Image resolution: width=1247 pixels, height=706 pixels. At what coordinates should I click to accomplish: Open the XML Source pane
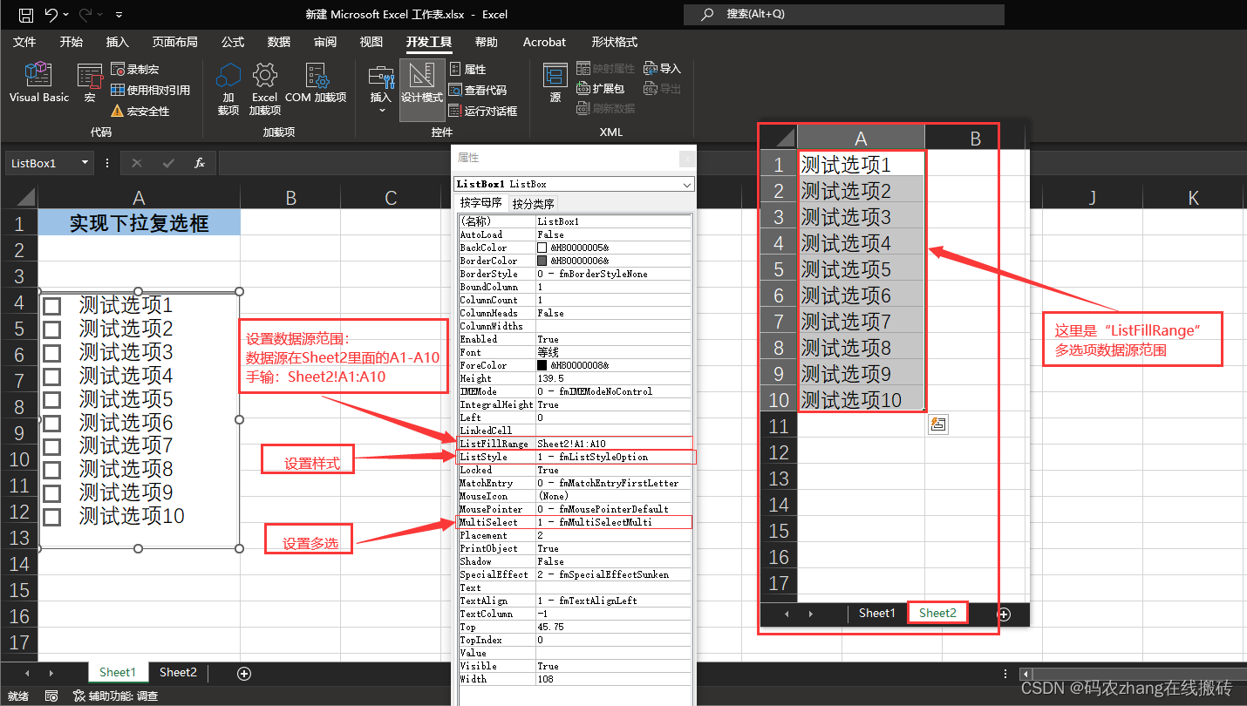tap(555, 84)
